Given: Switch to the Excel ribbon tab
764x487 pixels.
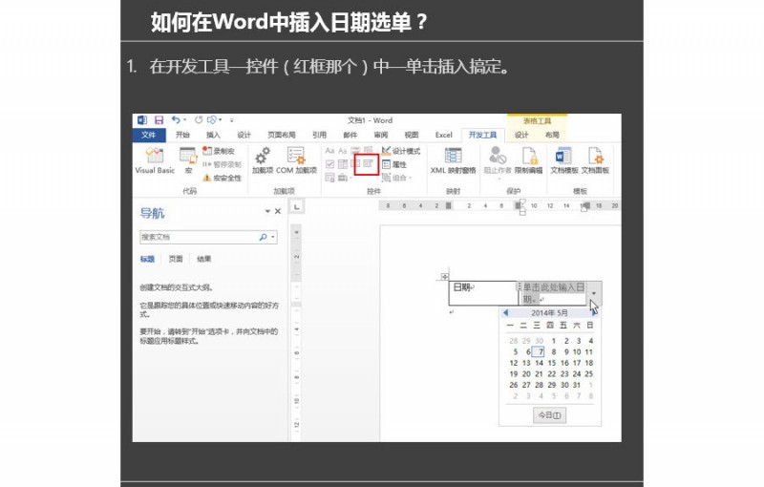Looking at the screenshot, I should [443, 135].
